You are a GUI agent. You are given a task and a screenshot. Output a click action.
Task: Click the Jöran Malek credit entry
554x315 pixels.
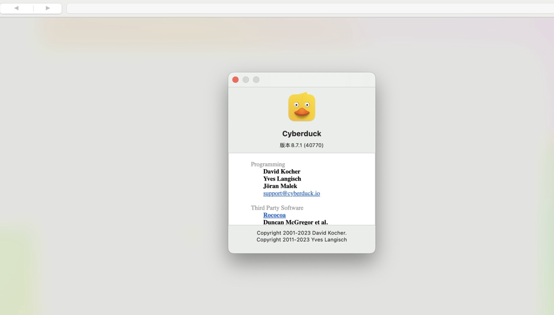[280, 186]
